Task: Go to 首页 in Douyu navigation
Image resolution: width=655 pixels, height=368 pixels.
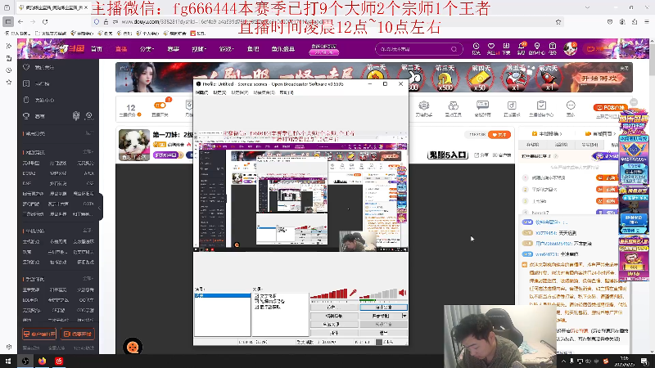Action: [x=97, y=49]
